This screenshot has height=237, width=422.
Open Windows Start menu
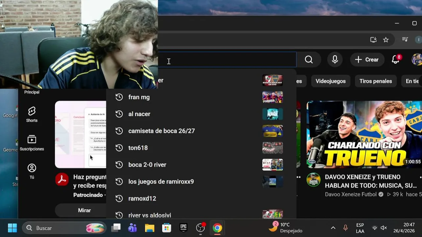click(12, 228)
